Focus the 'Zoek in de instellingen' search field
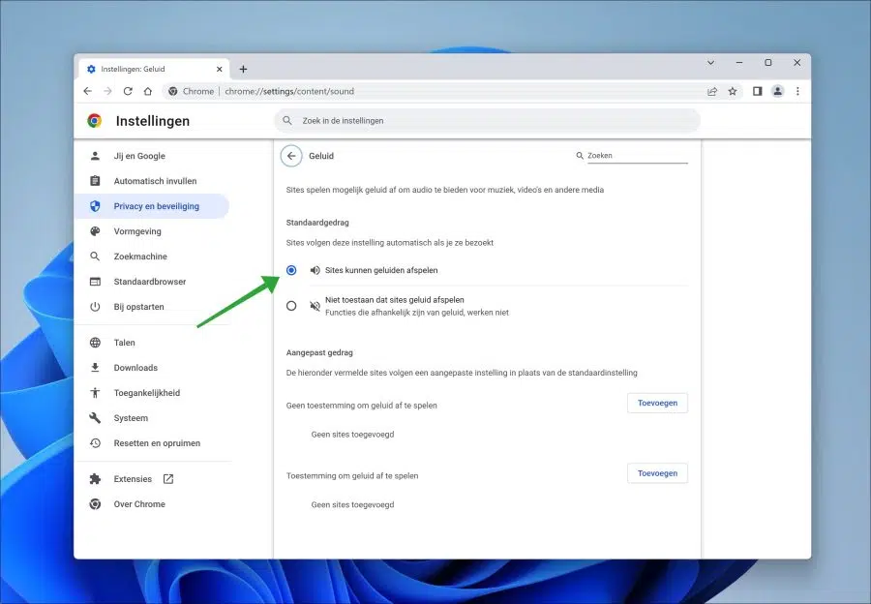Image resolution: width=871 pixels, height=604 pixels. tap(487, 121)
